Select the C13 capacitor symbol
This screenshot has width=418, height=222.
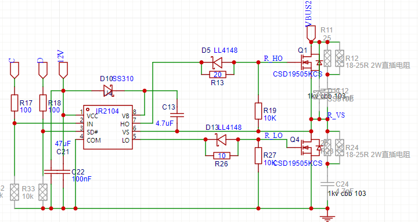[177, 115]
